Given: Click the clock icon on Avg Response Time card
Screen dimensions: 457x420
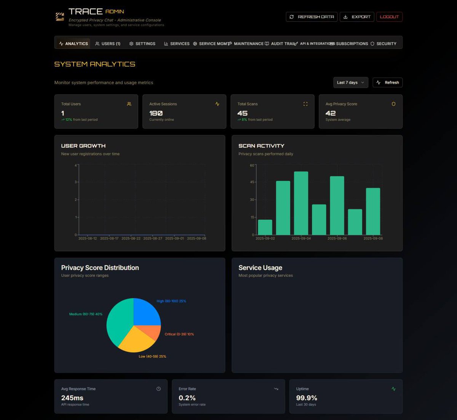Looking at the screenshot, I should coord(158,389).
